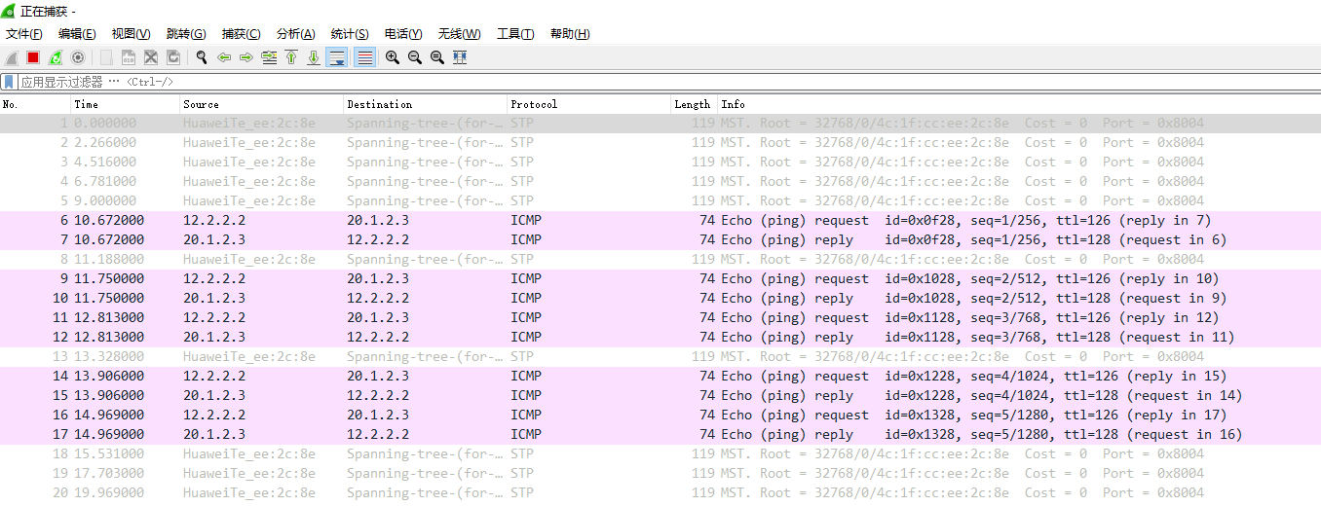The height and width of the screenshot is (506, 1321).
Task: Select packet 14 echo request seq=4/1024
Action: tap(660, 377)
